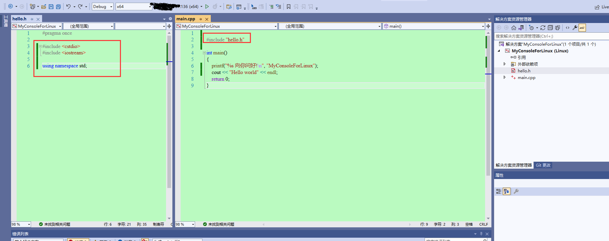Switch views with the Solution Explorer Visual Studio icon
Image resolution: width=609 pixels, height=241 pixels.
tap(521, 28)
